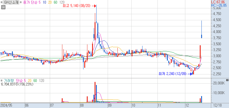Toggle the square marker before 거래량
The image size is (229, 108).
1,81
